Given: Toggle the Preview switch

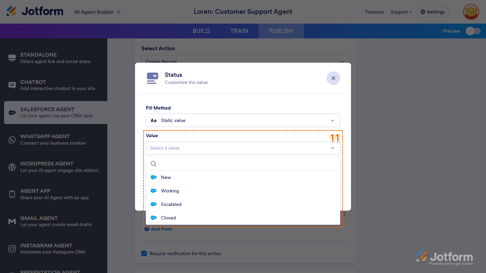Looking at the screenshot, I should [473, 31].
